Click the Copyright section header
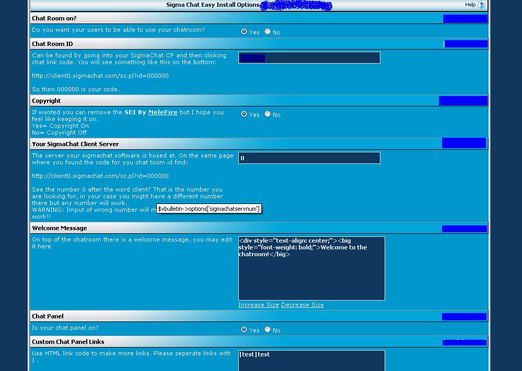The height and width of the screenshot is (371, 522). [47, 101]
